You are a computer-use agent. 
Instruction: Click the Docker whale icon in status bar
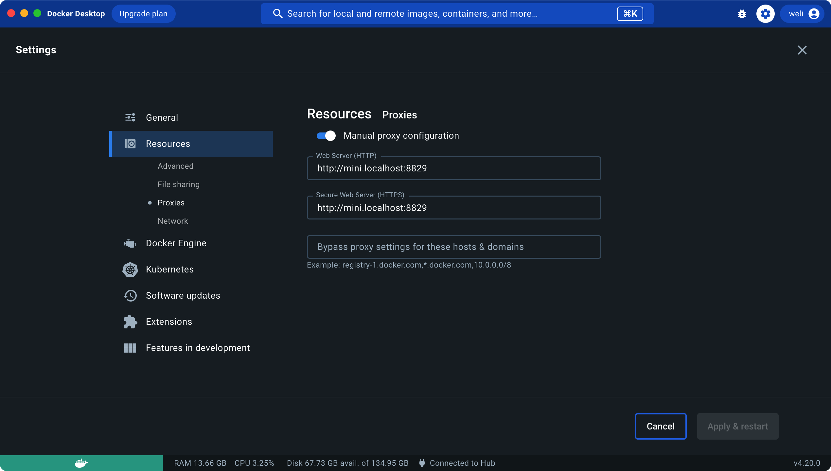pos(81,463)
